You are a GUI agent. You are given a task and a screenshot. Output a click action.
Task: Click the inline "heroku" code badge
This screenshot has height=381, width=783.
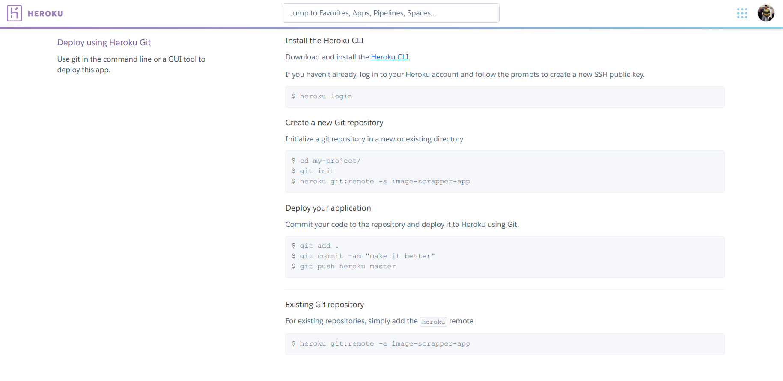point(433,322)
